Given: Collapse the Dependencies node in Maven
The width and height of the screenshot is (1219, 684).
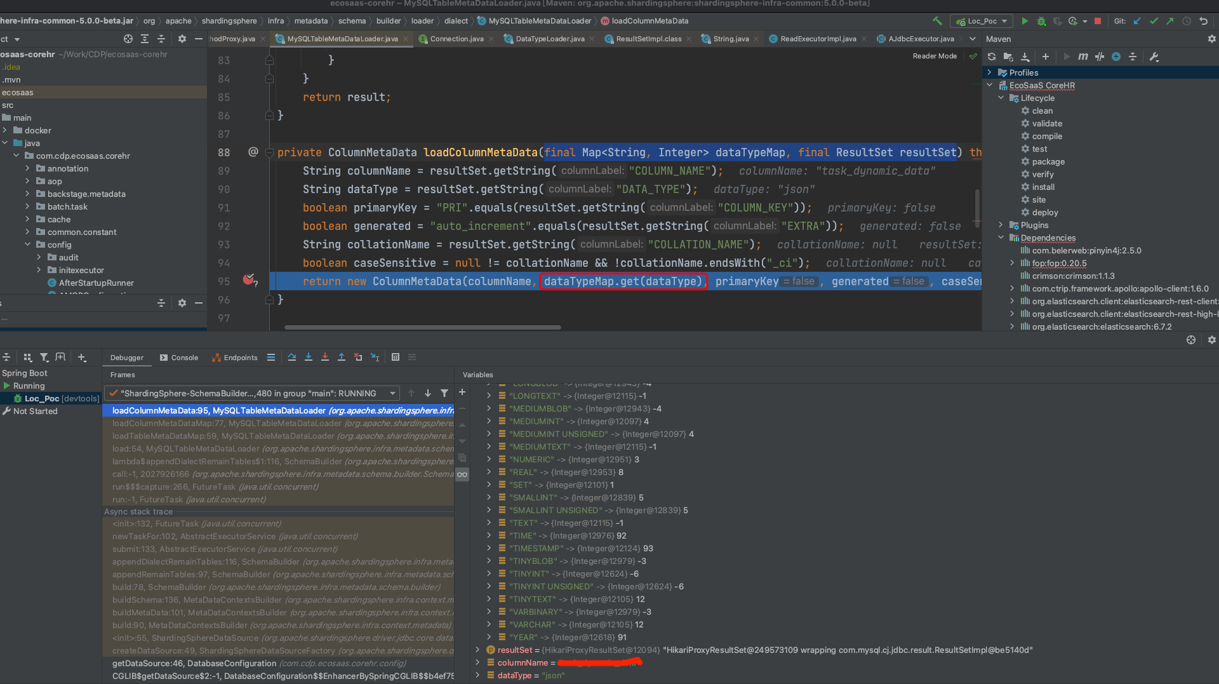Looking at the screenshot, I should 1001,238.
